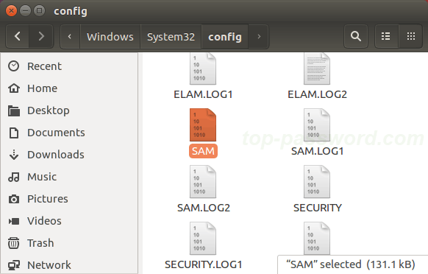The image size is (428, 274).
Task: Switch to grid icon view
Action: (x=411, y=36)
